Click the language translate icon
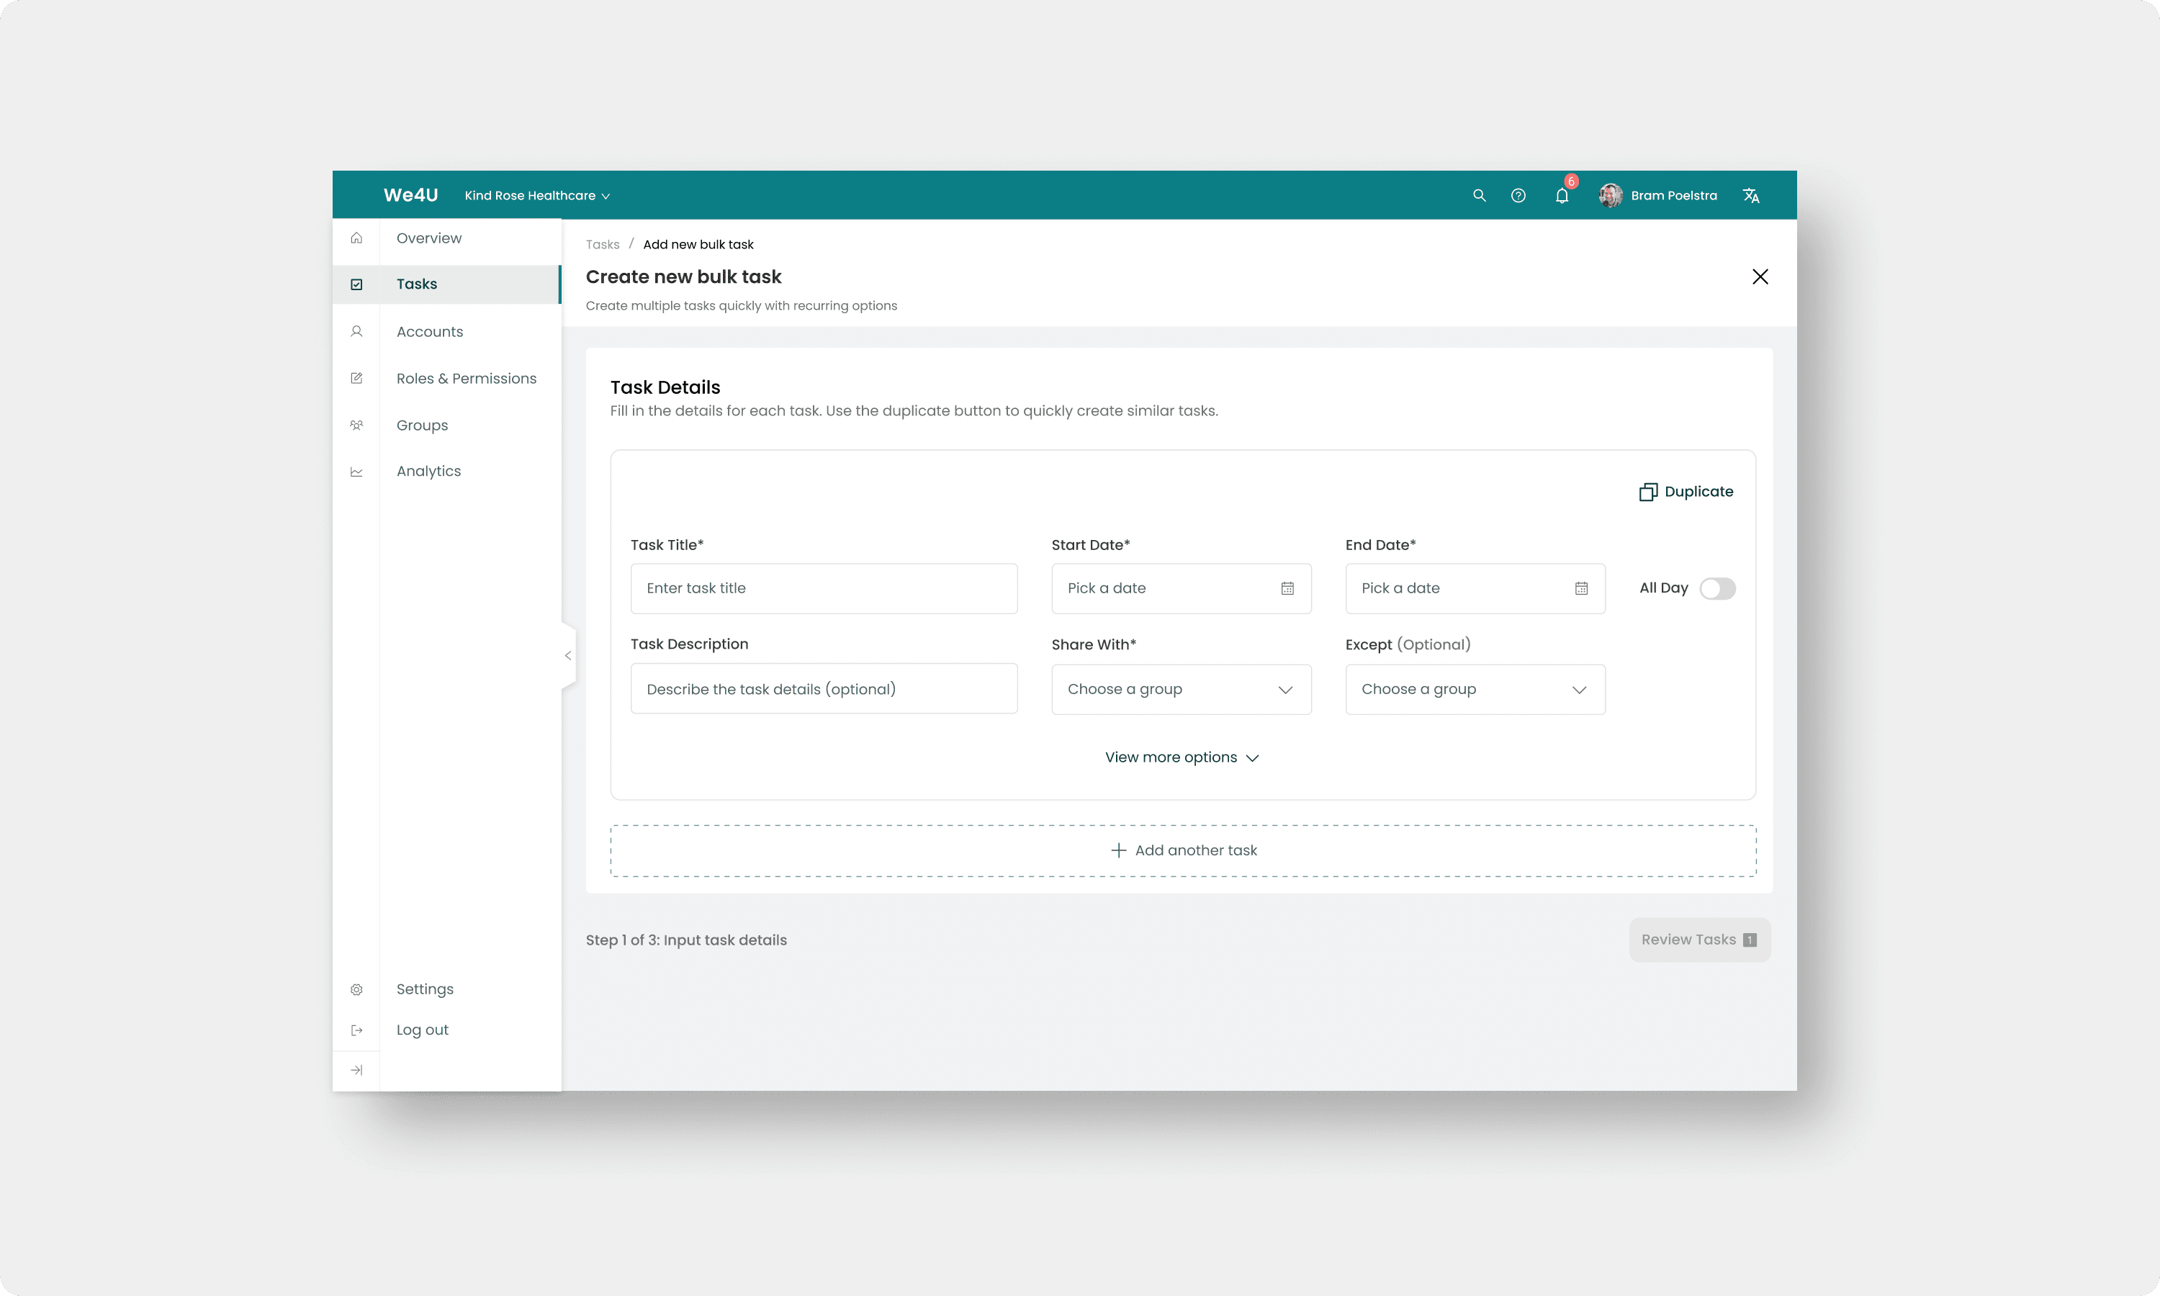 [1750, 196]
